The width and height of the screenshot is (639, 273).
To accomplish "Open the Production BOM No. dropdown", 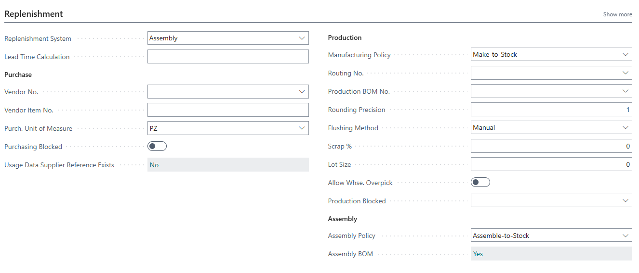I will pyautogui.click(x=551, y=91).
